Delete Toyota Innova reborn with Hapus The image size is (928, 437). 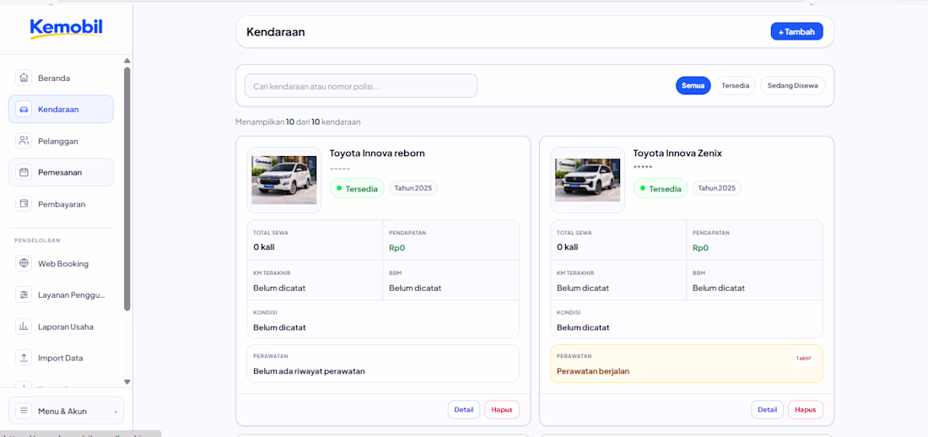pyautogui.click(x=502, y=410)
